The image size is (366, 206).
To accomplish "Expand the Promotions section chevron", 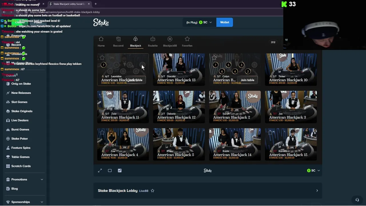I will (x=42, y=179).
